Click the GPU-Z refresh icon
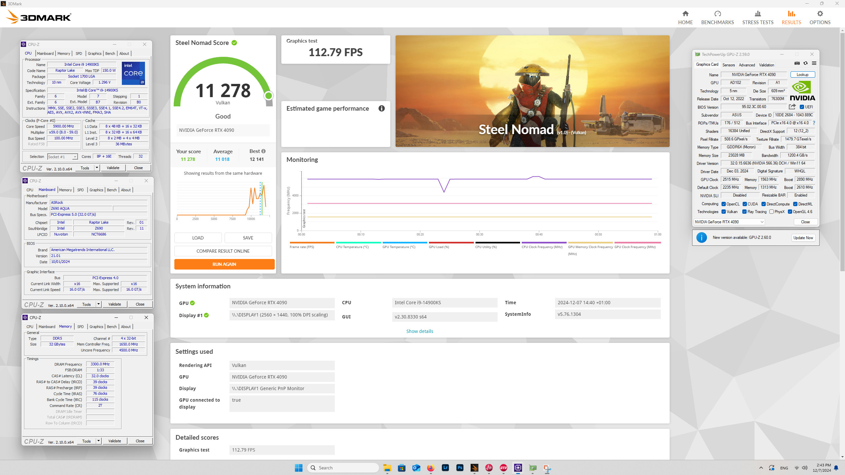 pos(805,63)
